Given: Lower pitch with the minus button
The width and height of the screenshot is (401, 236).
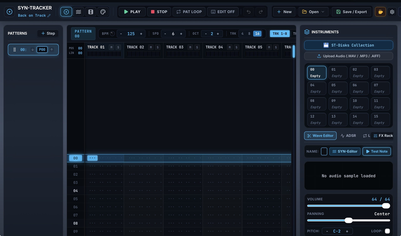Looking at the screenshot, I should 327,231.
